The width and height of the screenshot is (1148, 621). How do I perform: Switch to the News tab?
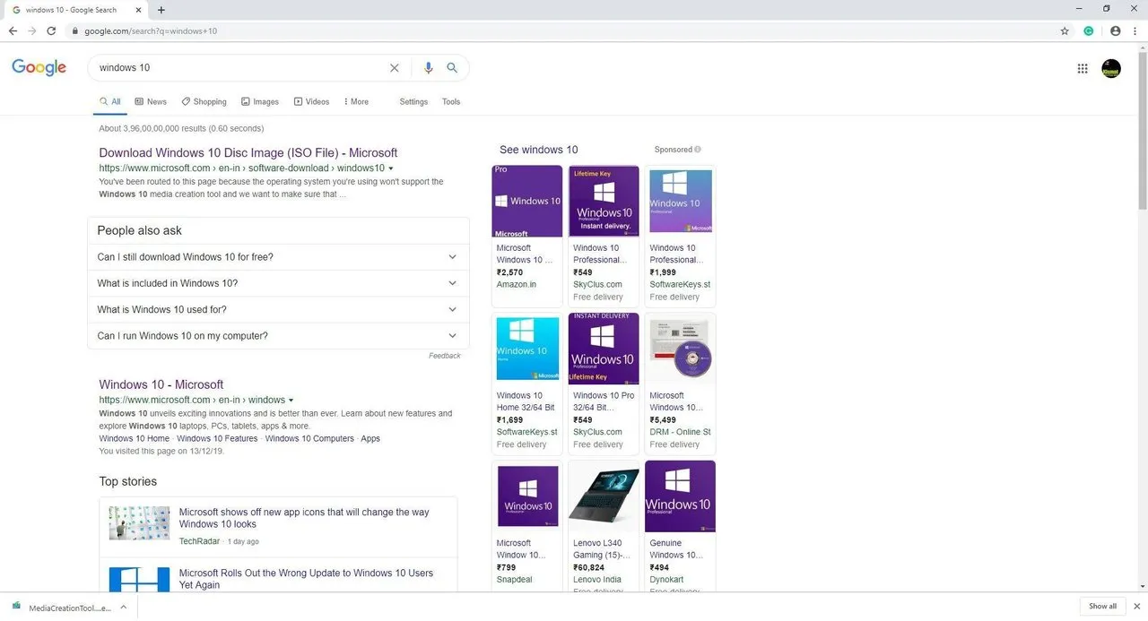click(x=151, y=101)
